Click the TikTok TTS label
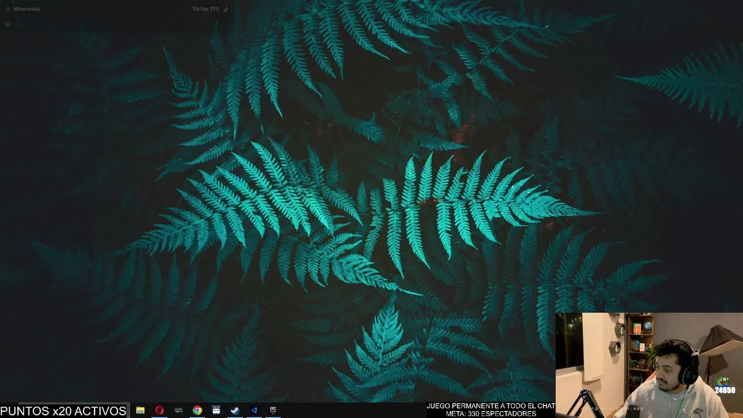Viewport: 743px width, 418px height. [205, 9]
